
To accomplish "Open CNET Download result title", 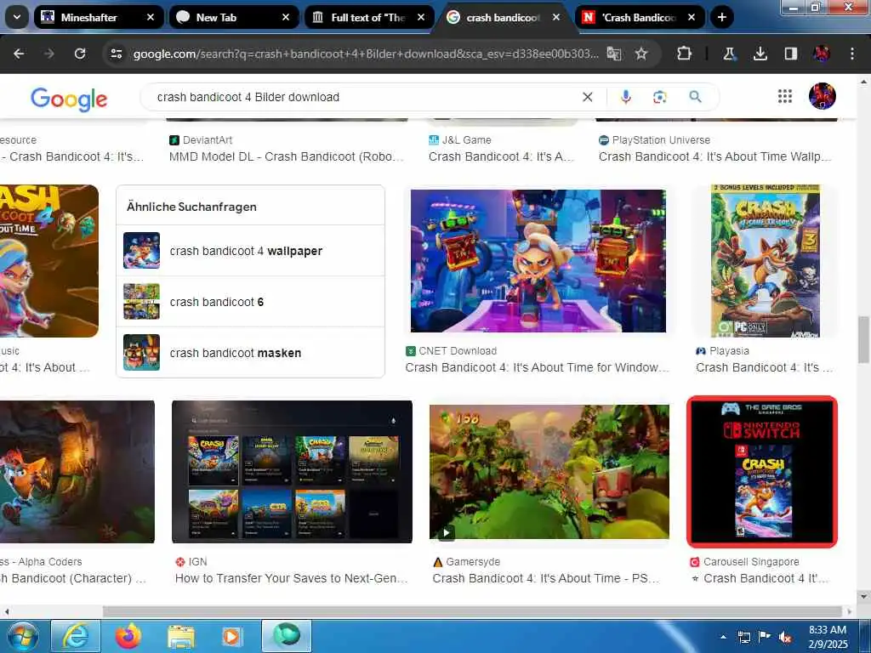I will (538, 367).
